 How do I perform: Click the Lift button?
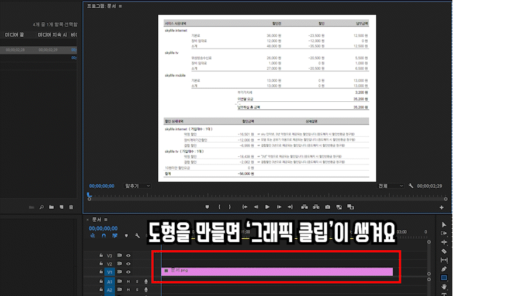[304, 207]
